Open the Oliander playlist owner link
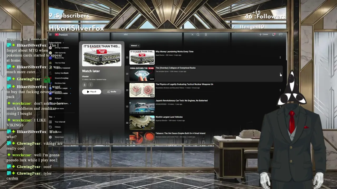This screenshot has width=337, height=189. point(85,76)
